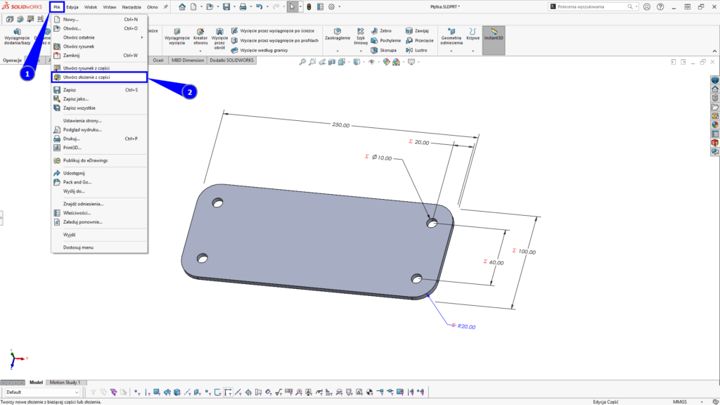Open the Home icon in toolbar
720x405 pixels.
pyautogui.click(x=182, y=7)
